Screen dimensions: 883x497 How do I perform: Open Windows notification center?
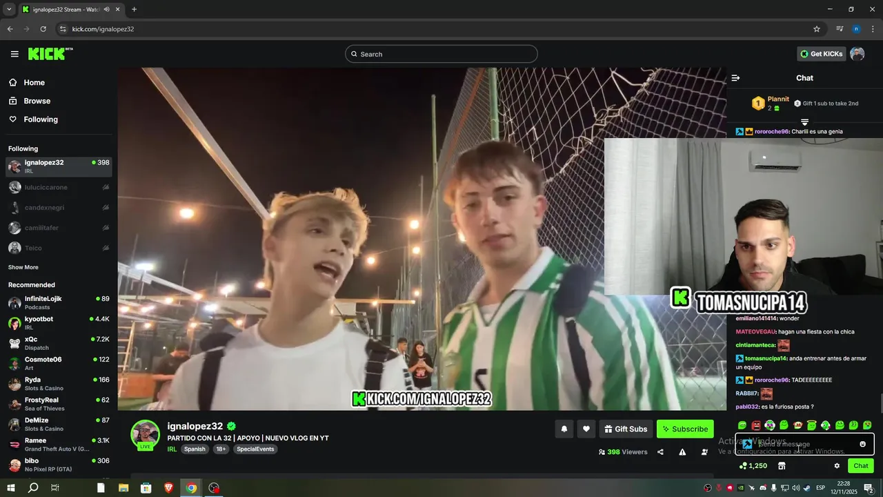pos(869,487)
